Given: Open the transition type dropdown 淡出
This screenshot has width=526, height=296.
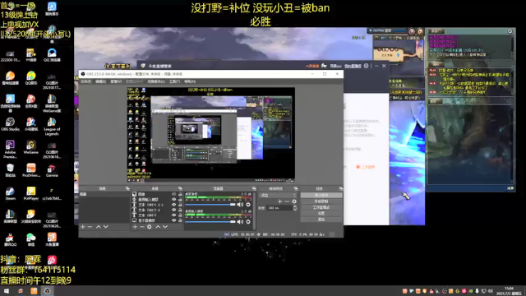Looking at the screenshot, I should (279, 195).
